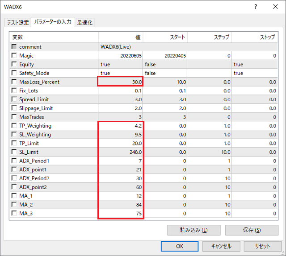Close the WADX6 dialog
Image resolution: width=286 pixels, height=256 pixels.
pos(275,7)
